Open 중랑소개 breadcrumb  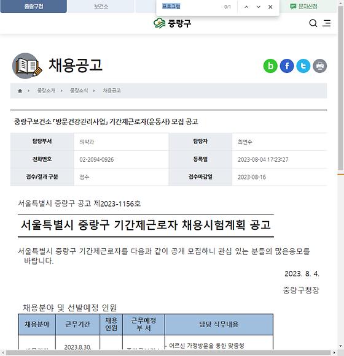46,91
